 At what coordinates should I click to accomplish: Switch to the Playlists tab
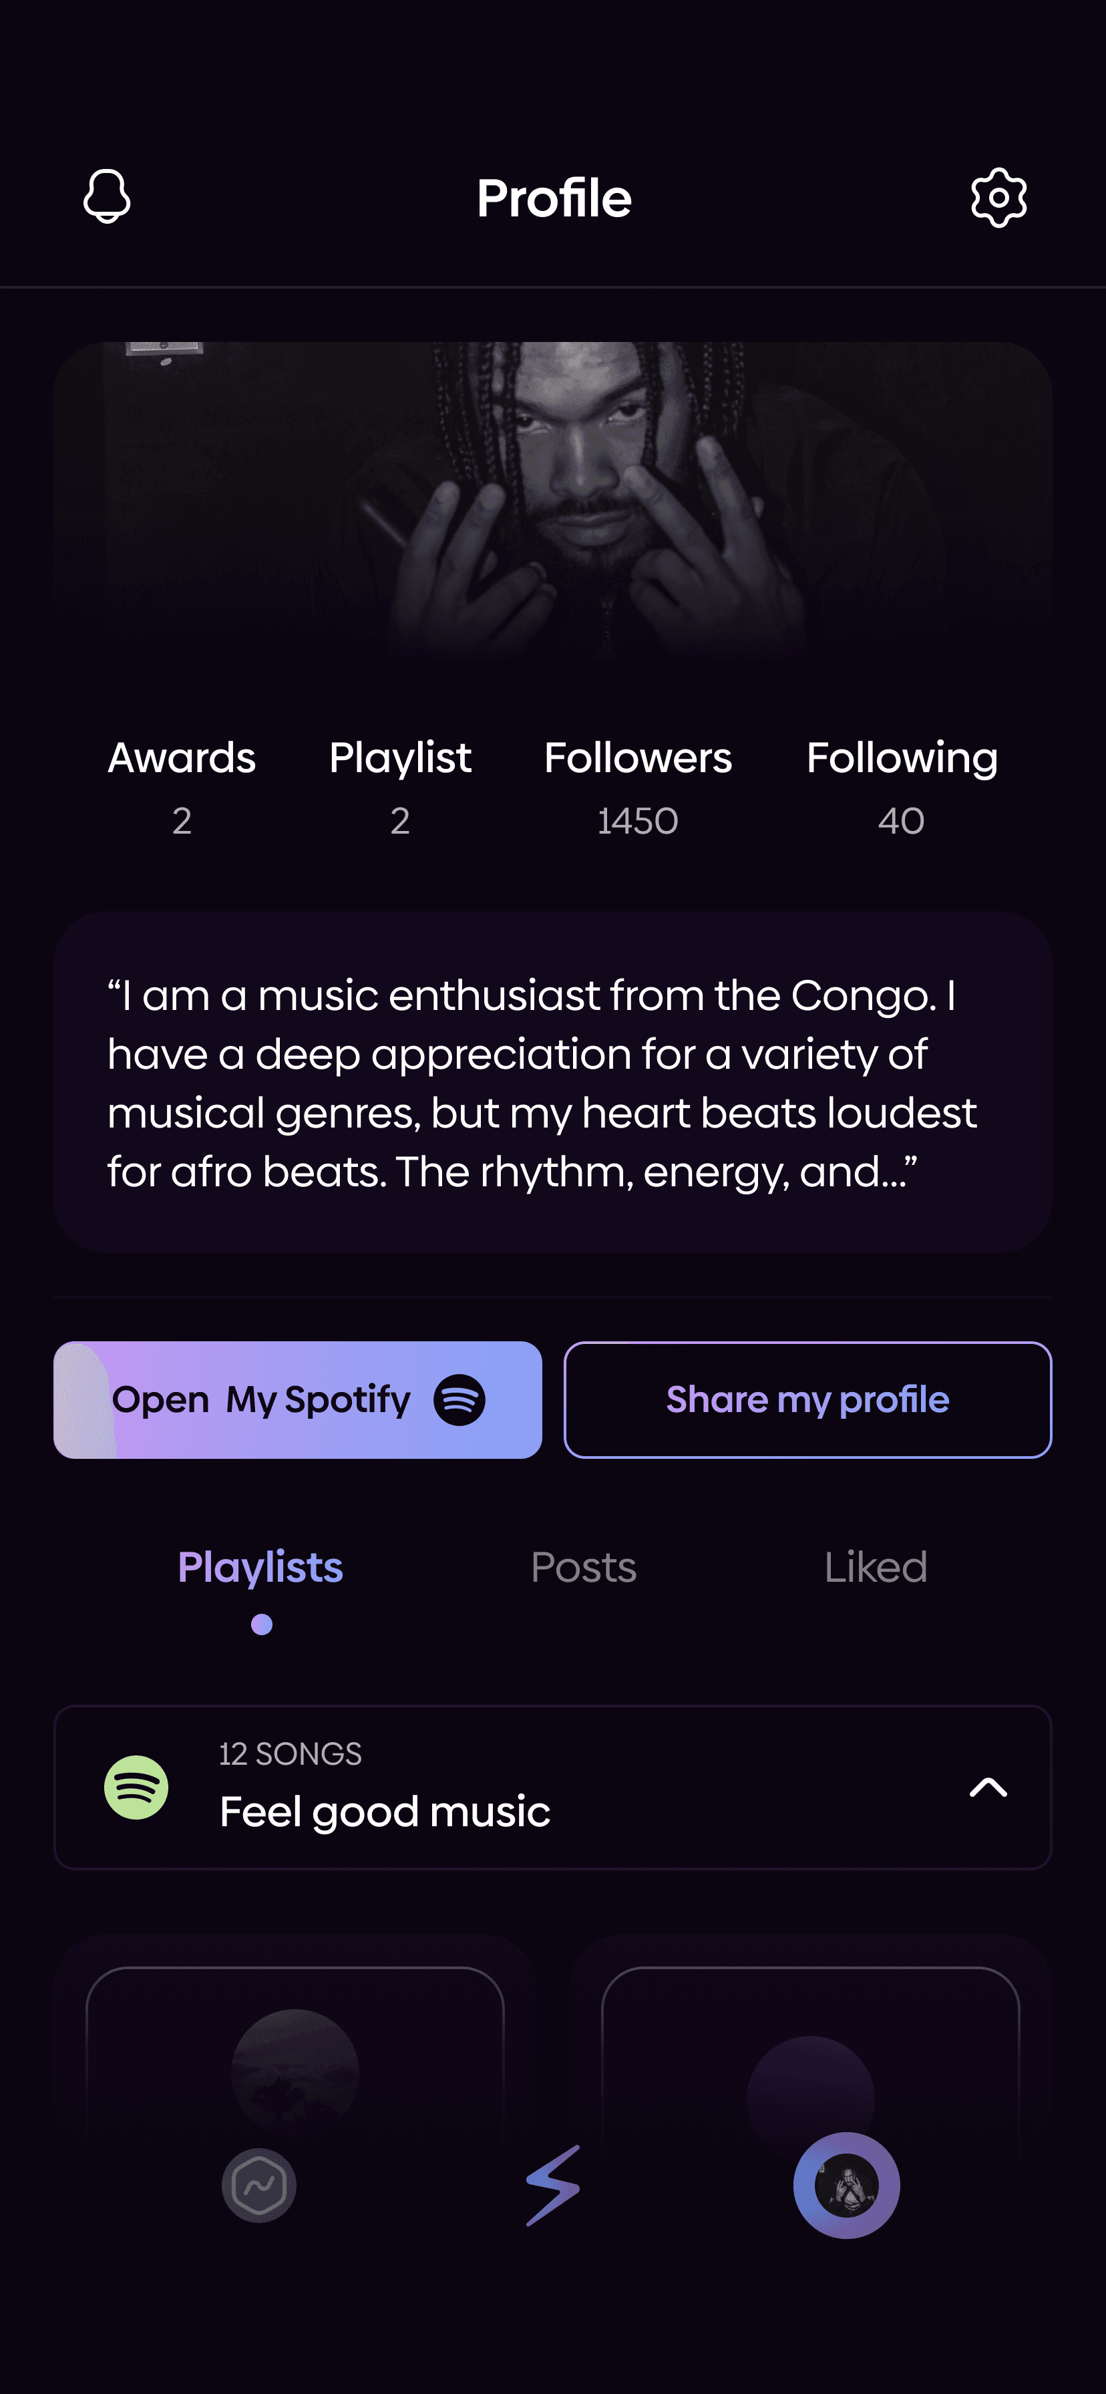pos(260,1567)
